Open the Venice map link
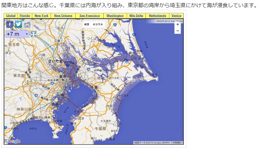Screen dimensions: 259x149 tap(176, 16)
